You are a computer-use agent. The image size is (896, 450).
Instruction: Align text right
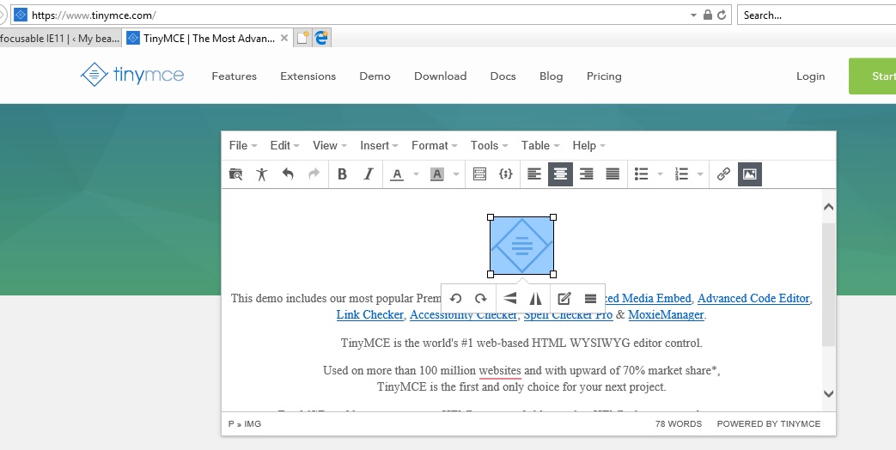coord(586,174)
